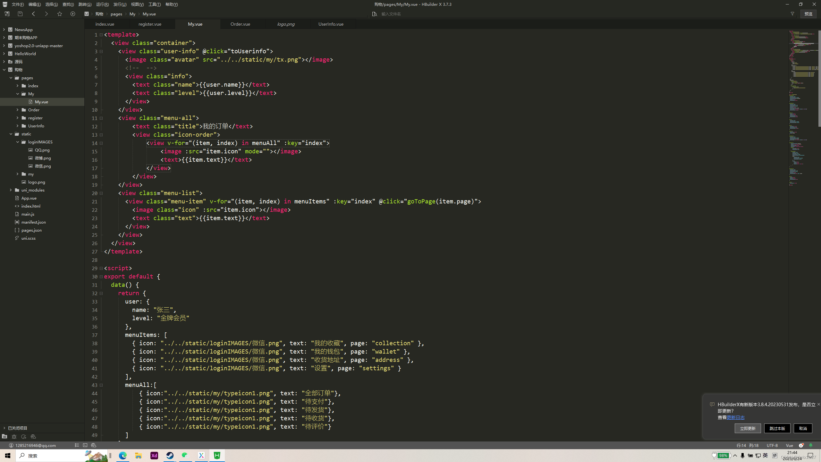Expand the Order folder
Viewport: 821px width, 462px height.
[x=18, y=110]
